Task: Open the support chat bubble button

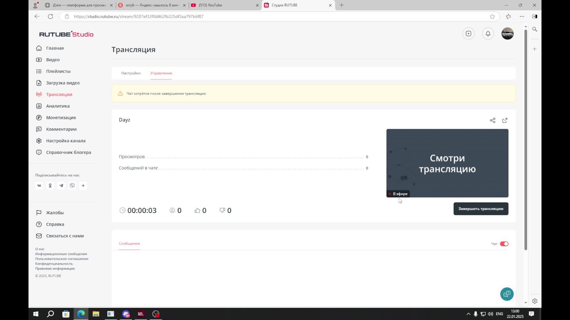Action: 507,294
